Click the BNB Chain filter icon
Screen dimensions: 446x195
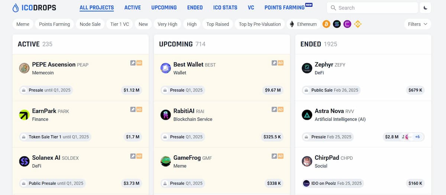[x=358, y=24]
